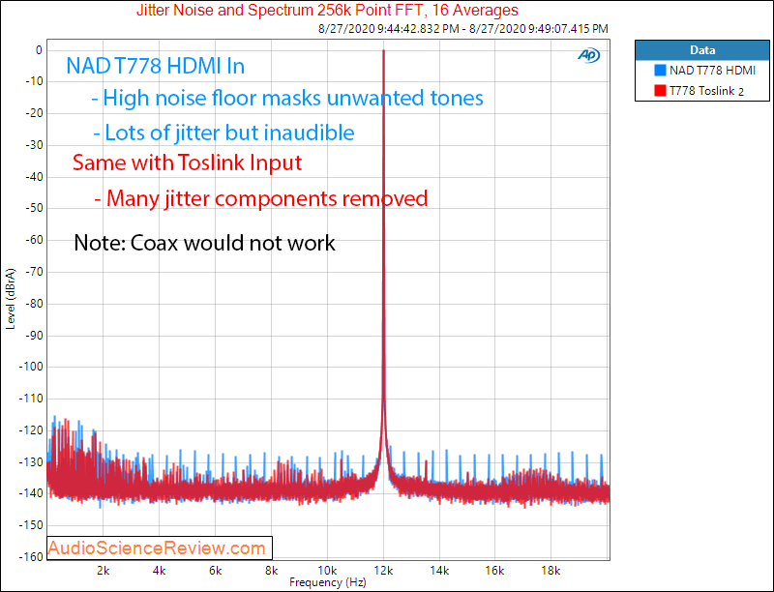
Task: Click the '-60' level axis label
Action: click(34, 240)
